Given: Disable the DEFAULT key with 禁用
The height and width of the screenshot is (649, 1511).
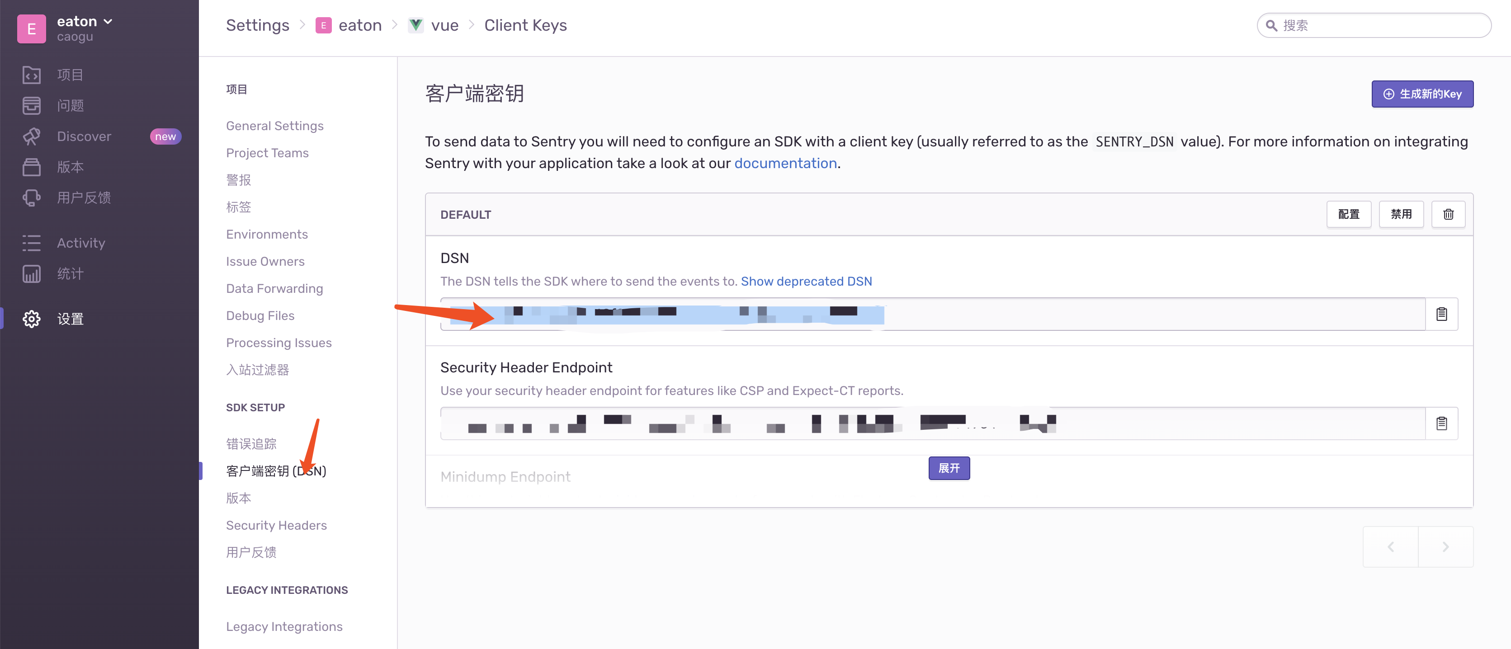Looking at the screenshot, I should 1401,214.
